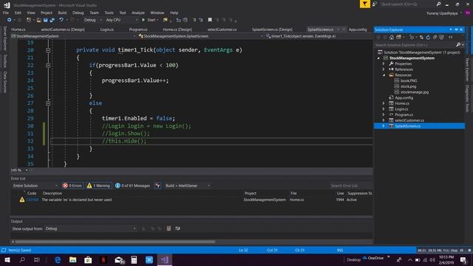473x266 pixels.
Task: Open Microsoft Store from the taskbar
Action: pos(88,259)
